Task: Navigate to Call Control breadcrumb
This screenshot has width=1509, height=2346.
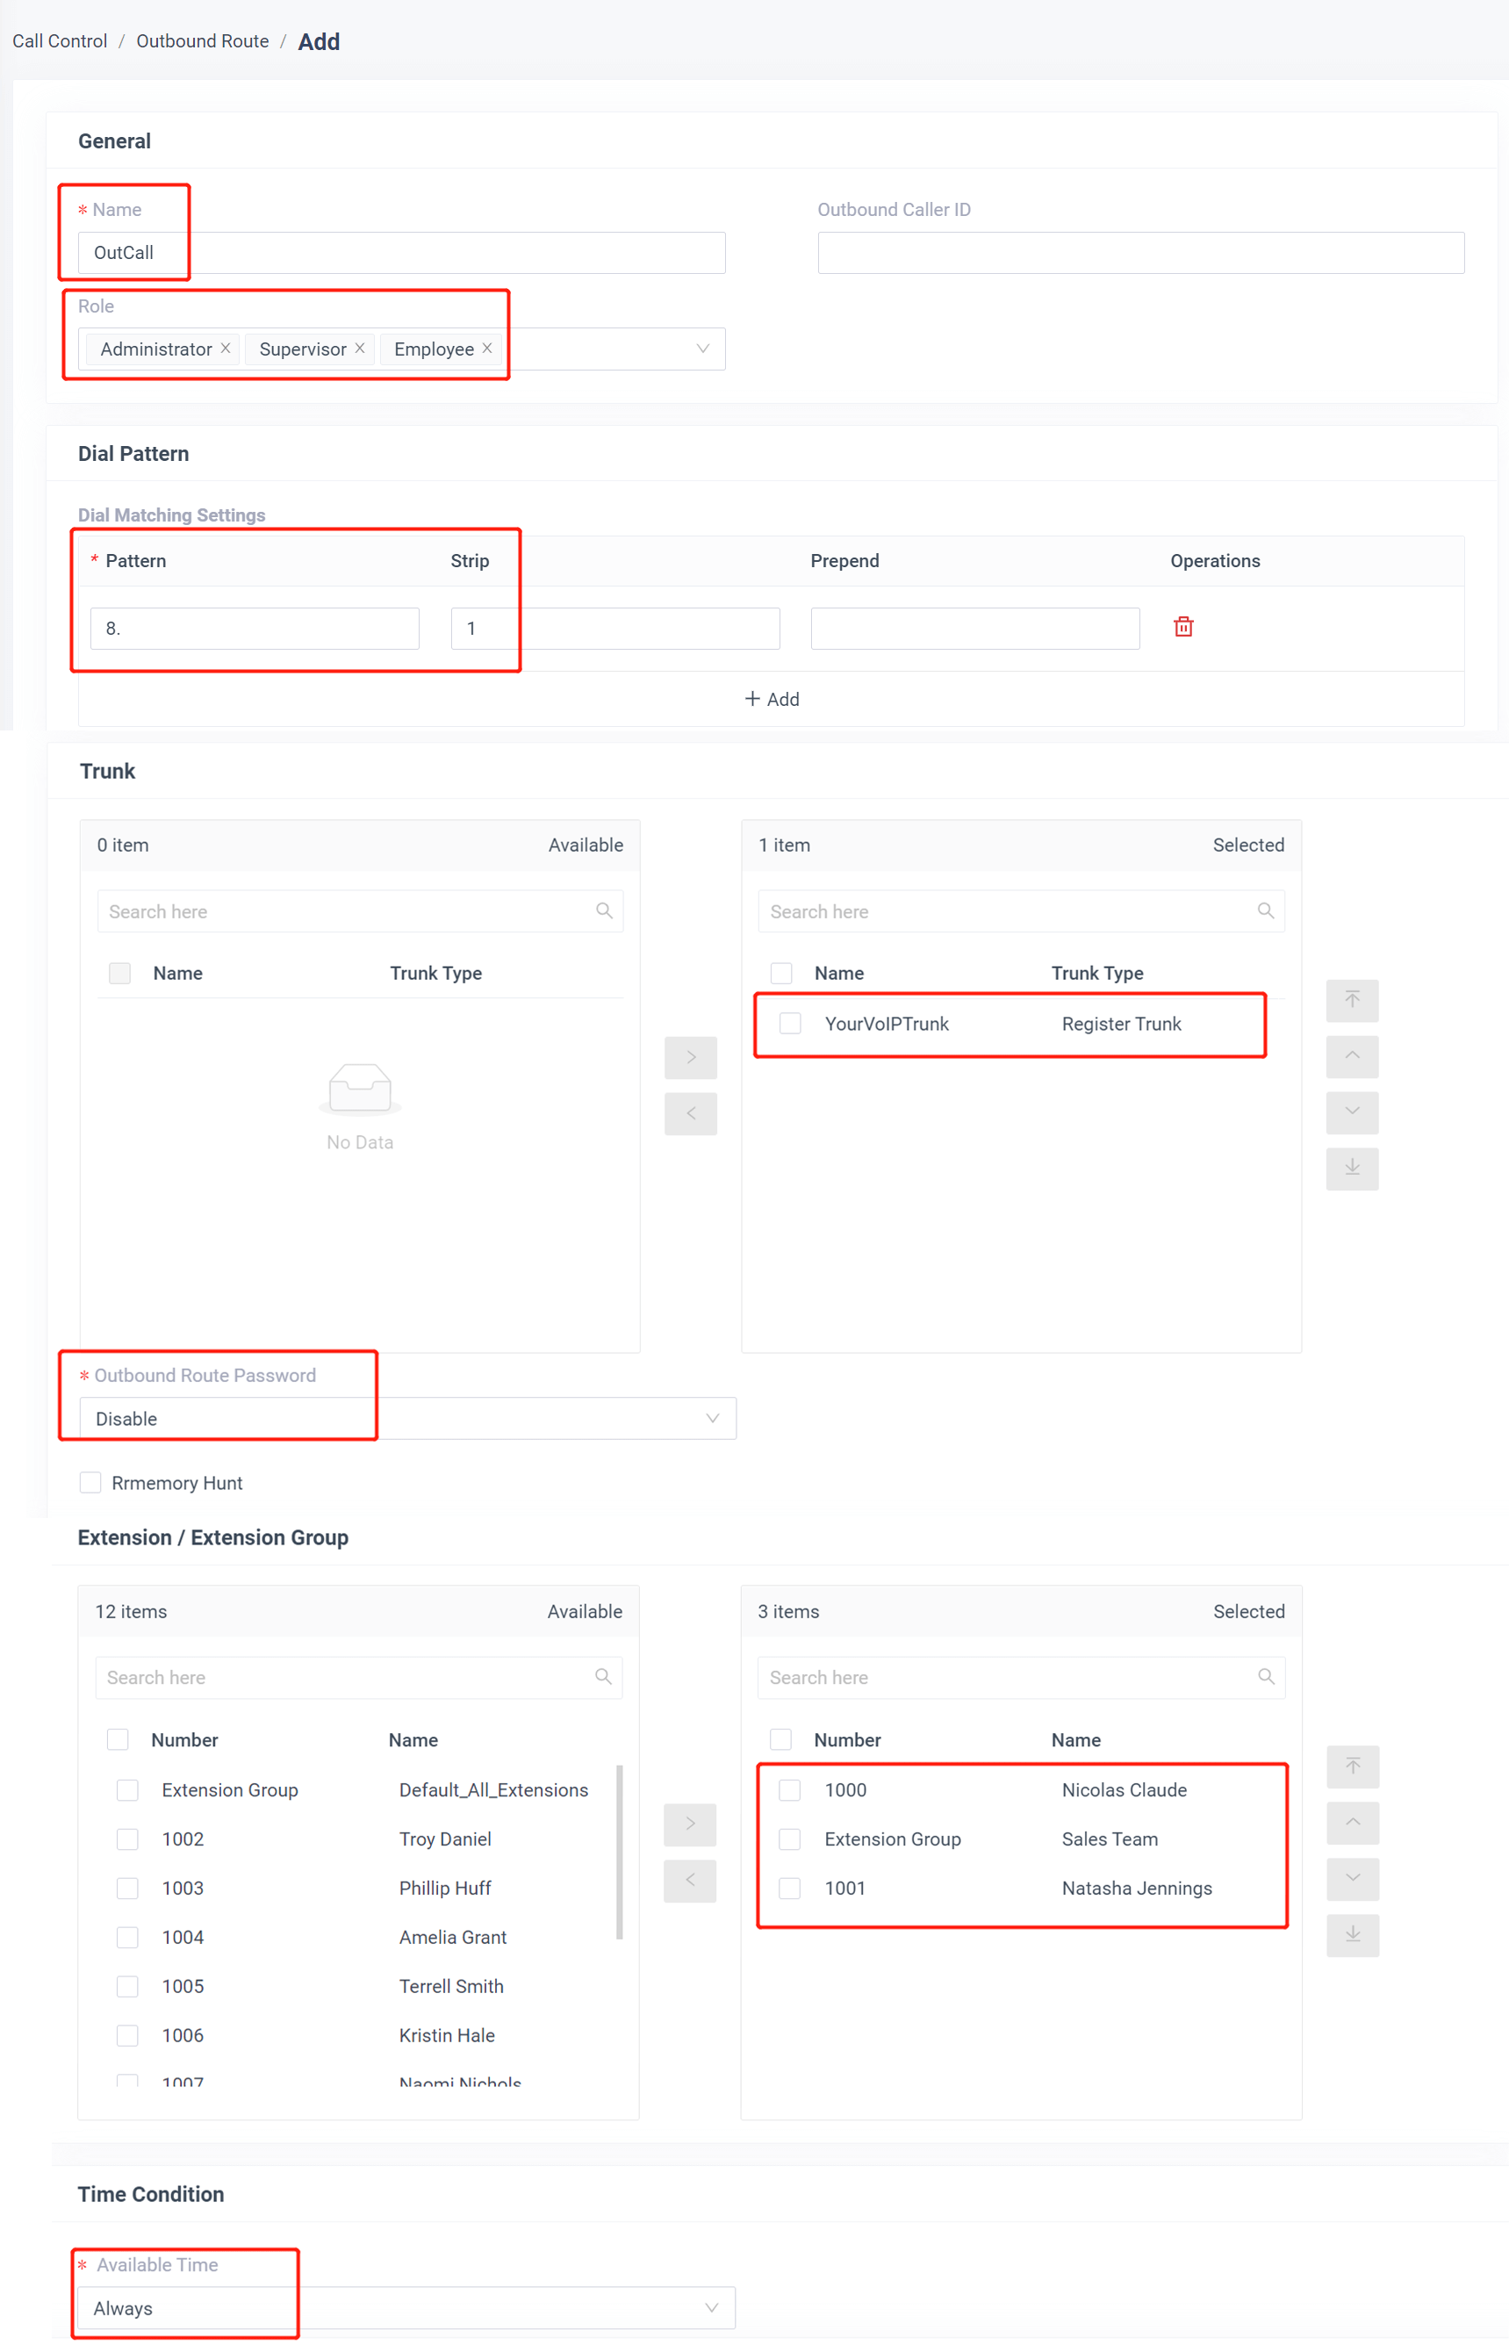Action: (x=60, y=41)
